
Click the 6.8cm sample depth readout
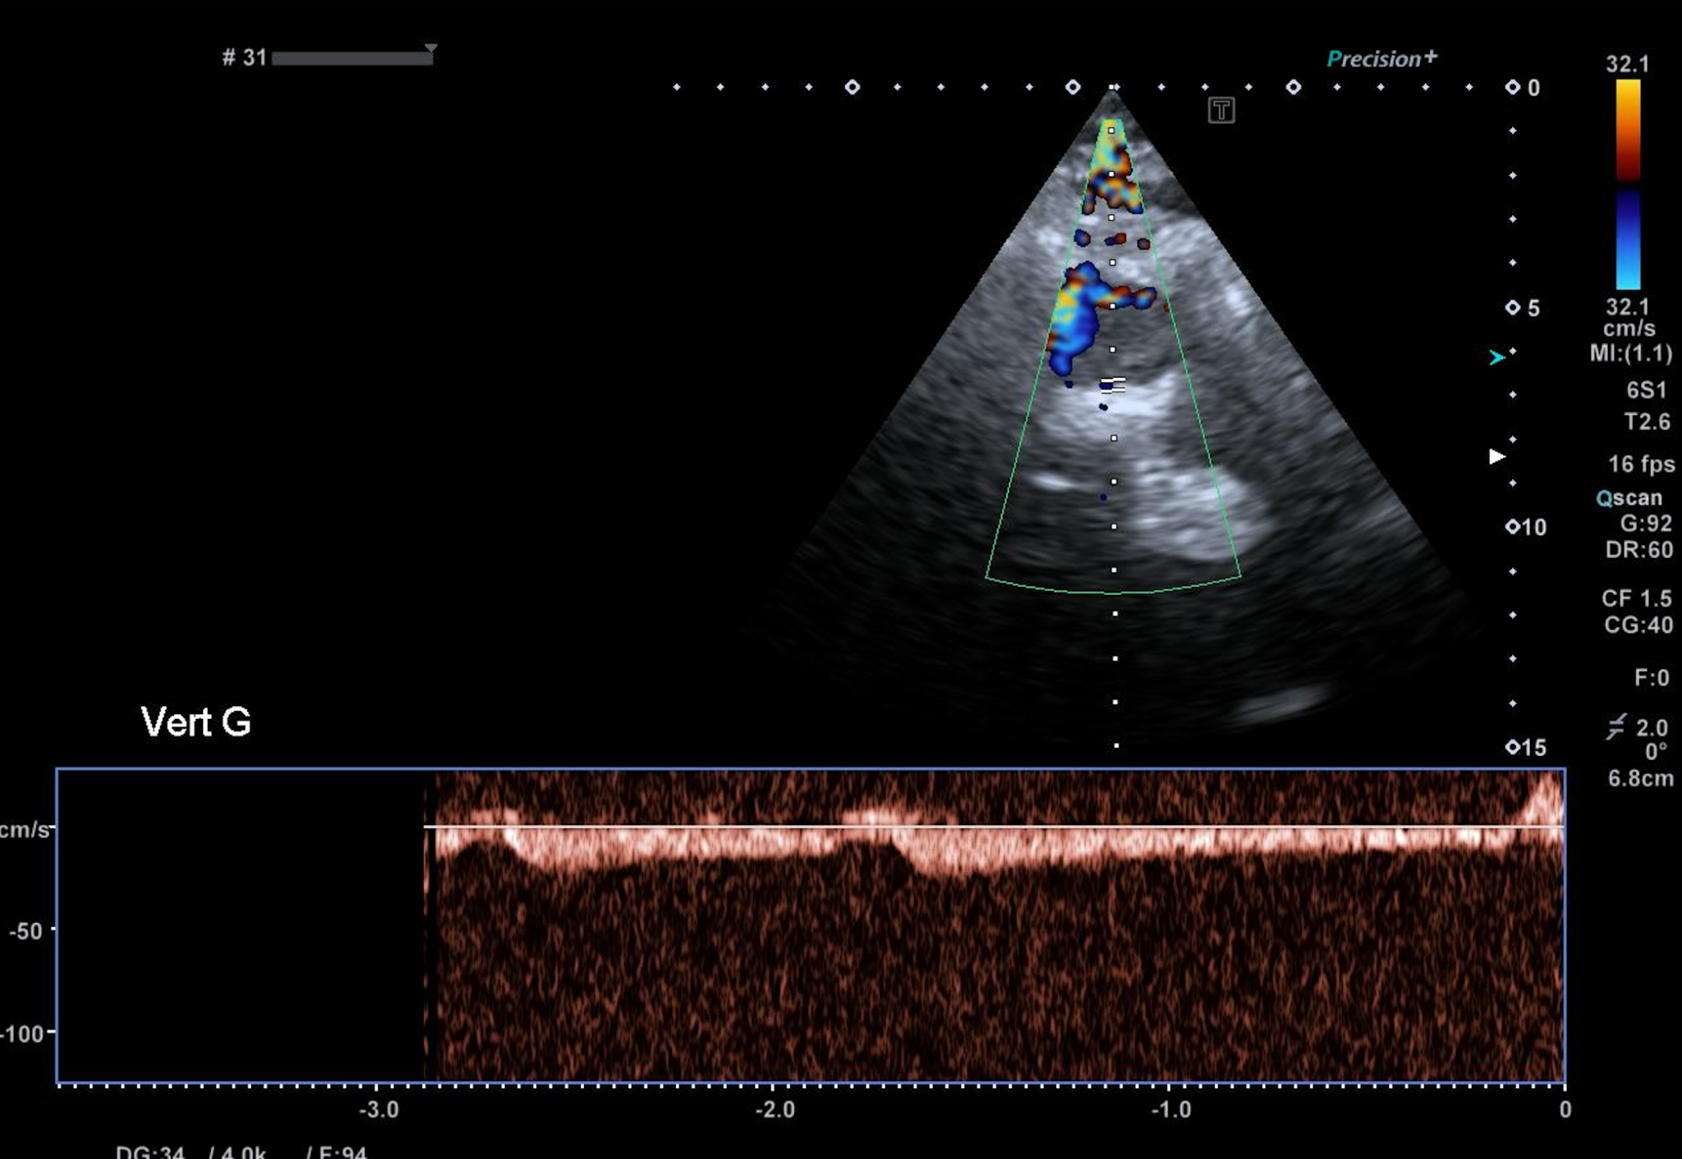(x=1640, y=778)
